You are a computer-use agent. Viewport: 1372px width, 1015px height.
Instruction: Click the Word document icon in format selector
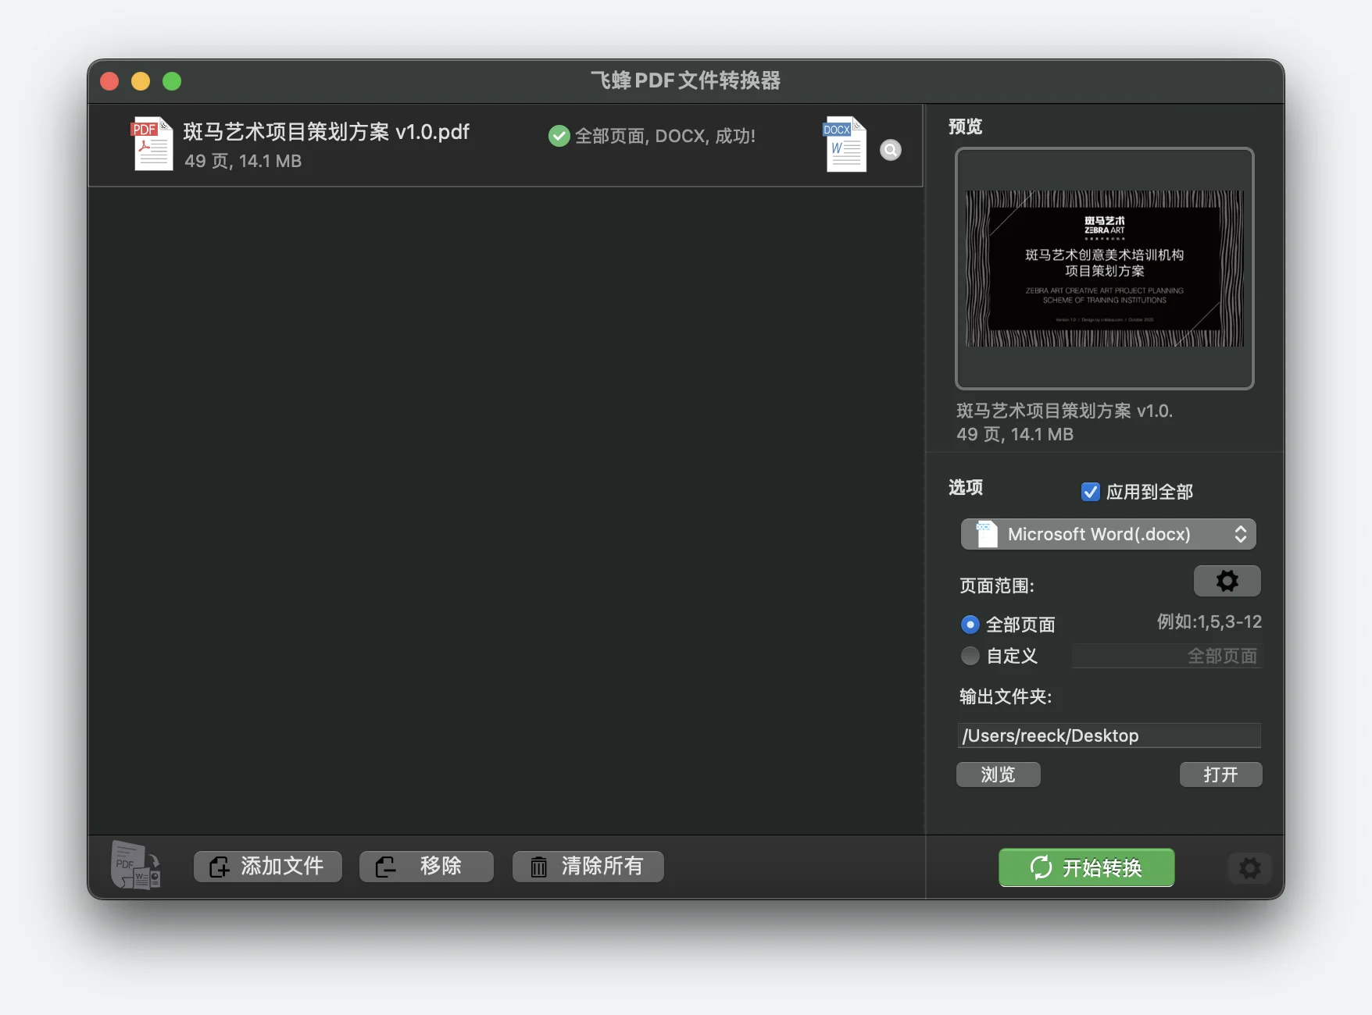pos(986,534)
